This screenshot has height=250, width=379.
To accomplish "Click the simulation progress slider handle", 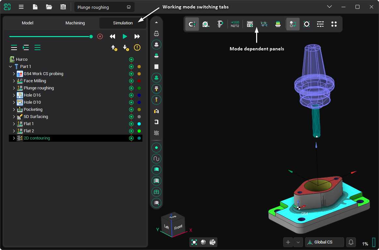I will click(x=91, y=36).
